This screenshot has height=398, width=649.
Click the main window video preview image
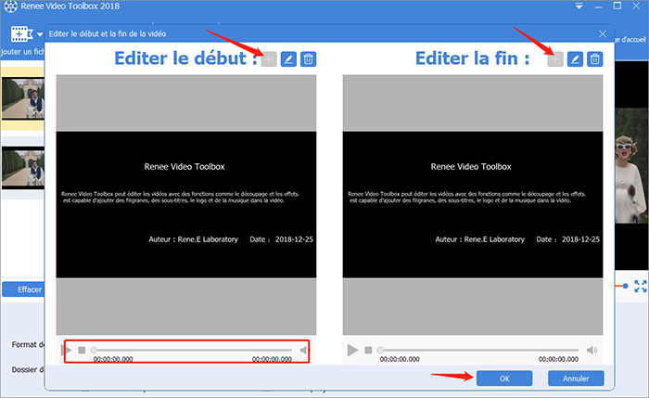631,166
